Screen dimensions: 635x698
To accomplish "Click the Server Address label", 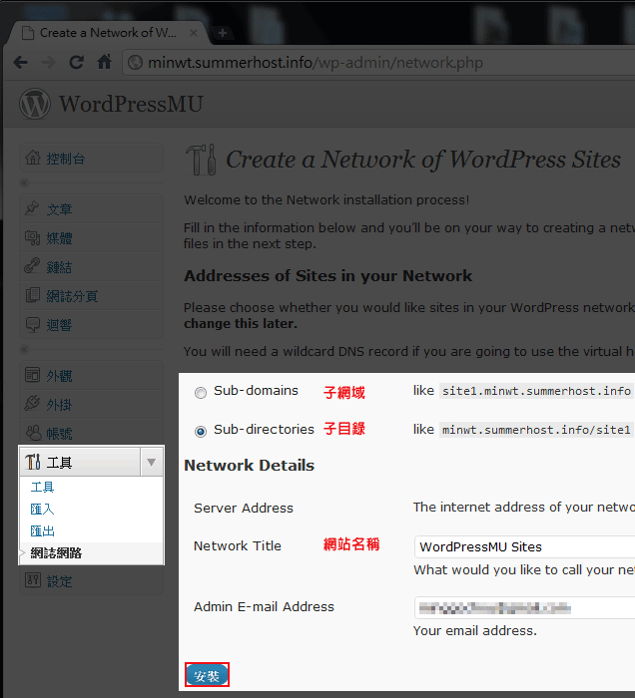I will [x=244, y=508].
